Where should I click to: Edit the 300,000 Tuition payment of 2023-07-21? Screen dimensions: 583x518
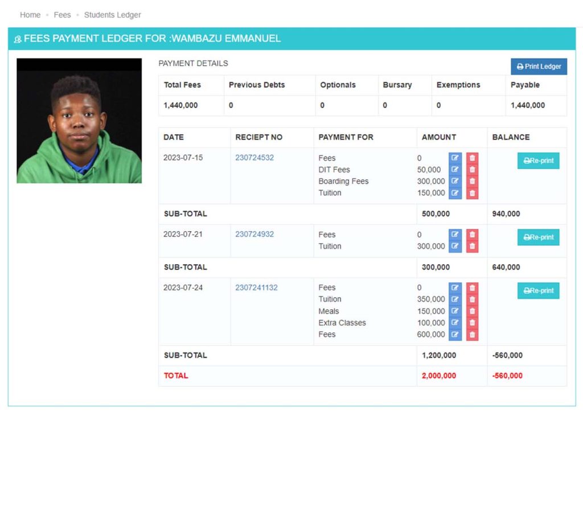[454, 245]
